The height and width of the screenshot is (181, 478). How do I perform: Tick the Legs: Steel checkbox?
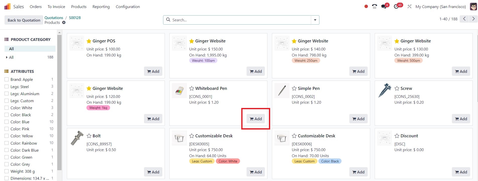pos(7,87)
